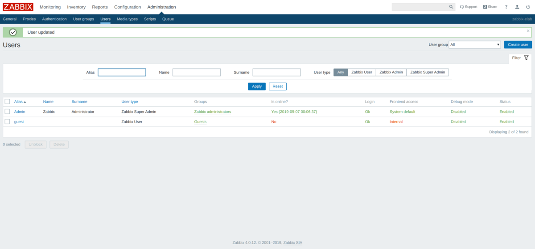Open the Inventory menu
This screenshot has height=249, width=535.
pyautogui.click(x=76, y=7)
